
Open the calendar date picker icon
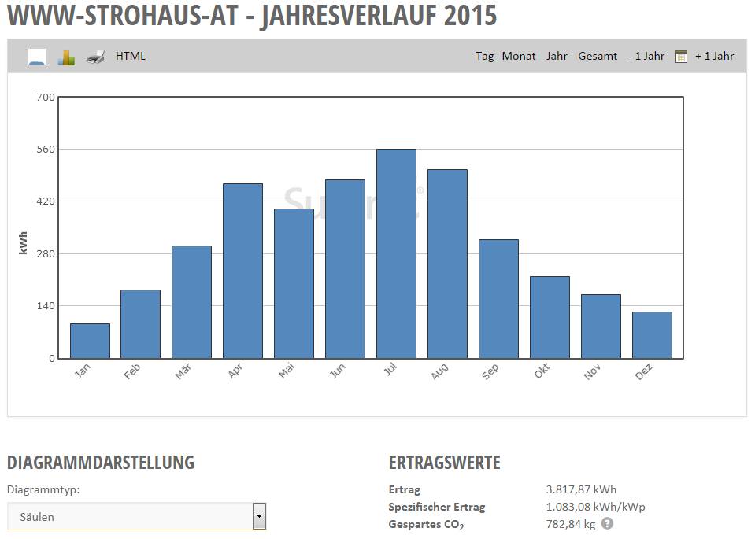pyautogui.click(x=681, y=57)
